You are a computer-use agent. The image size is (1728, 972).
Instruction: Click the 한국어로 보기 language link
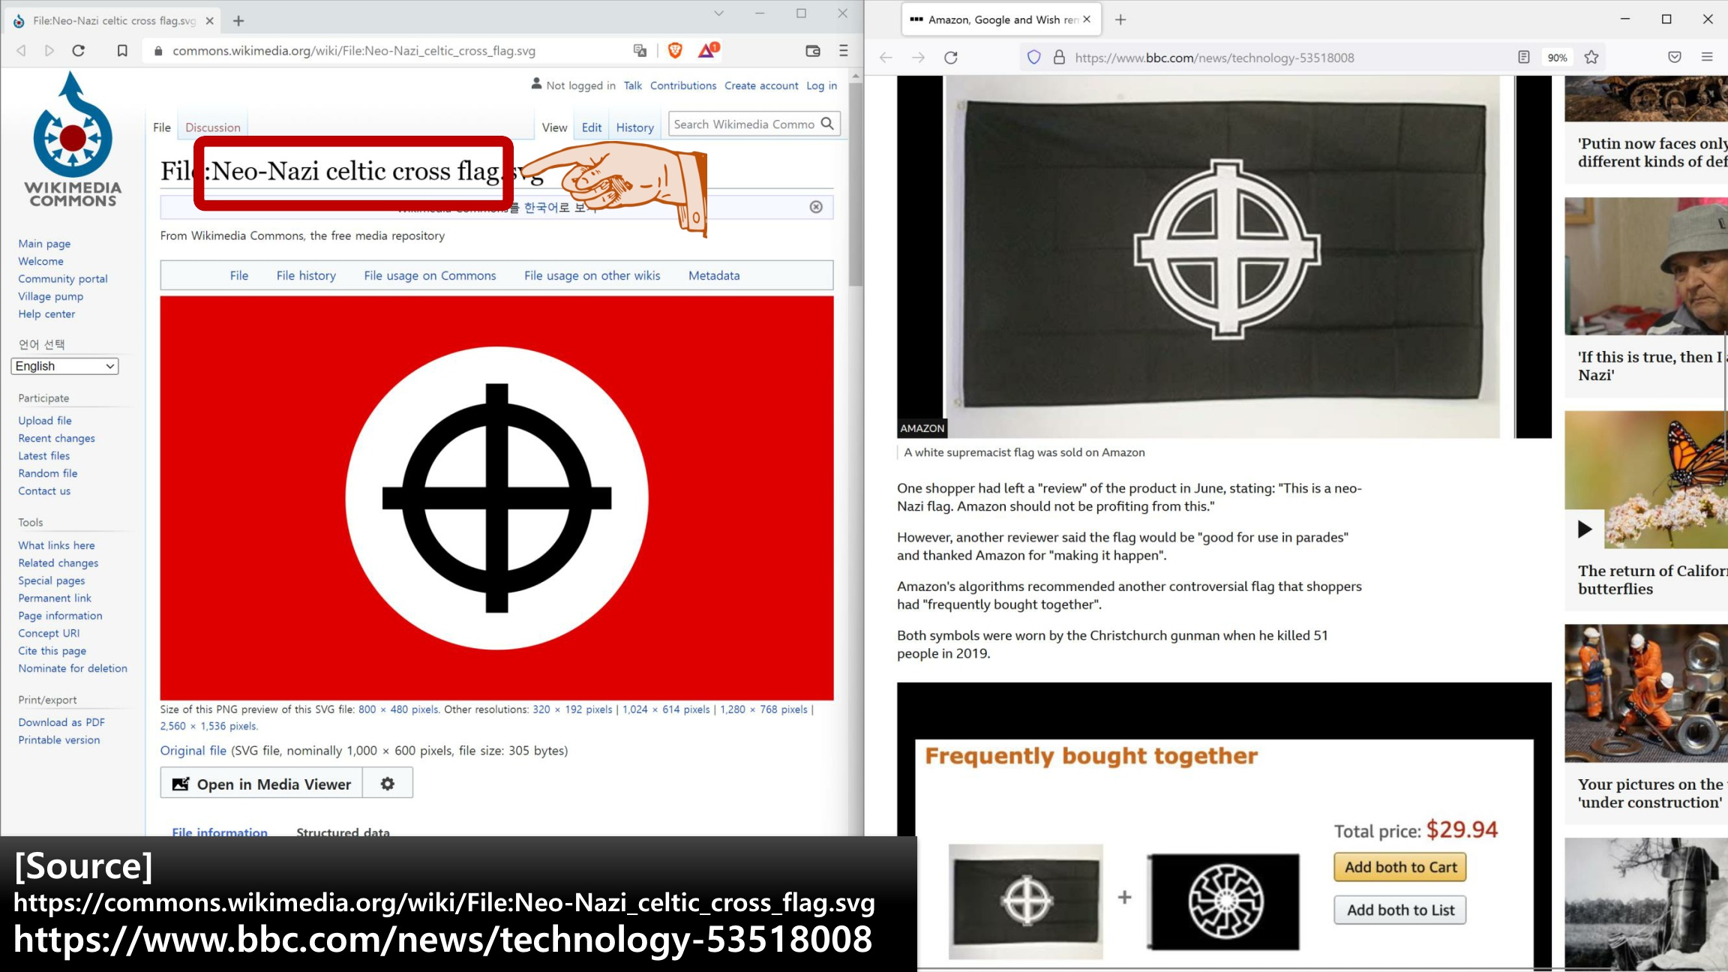point(561,207)
